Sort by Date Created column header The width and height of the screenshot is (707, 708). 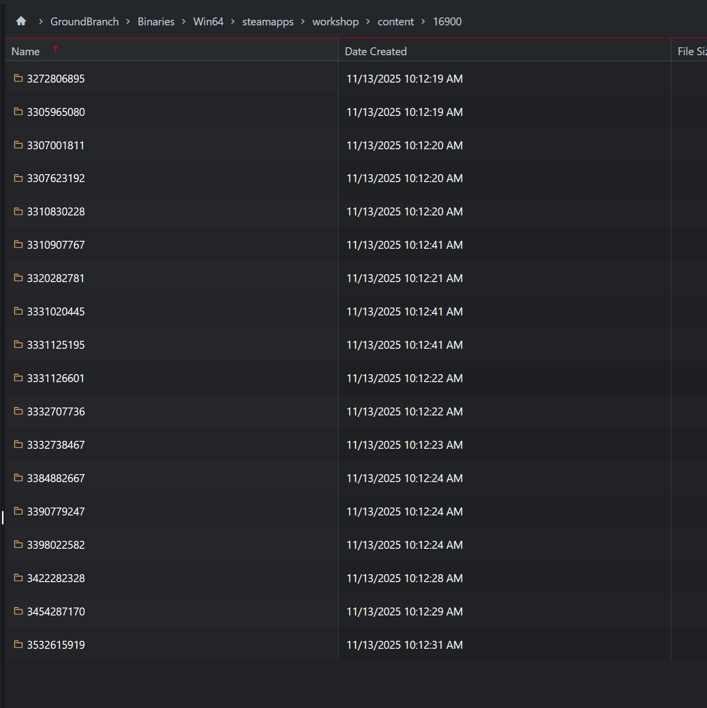click(x=376, y=52)
